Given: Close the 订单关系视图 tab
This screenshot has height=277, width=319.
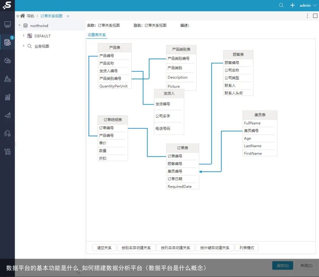Looking at the screenshot, I should point(68,16).
